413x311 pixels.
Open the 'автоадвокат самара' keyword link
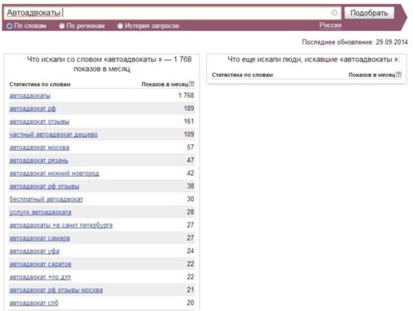[x=40, y=238]
